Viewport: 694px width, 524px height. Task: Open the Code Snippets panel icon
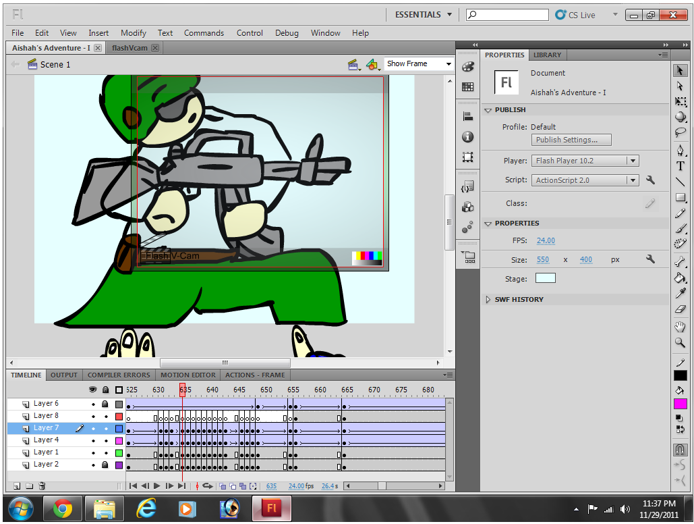pos(468,186)
